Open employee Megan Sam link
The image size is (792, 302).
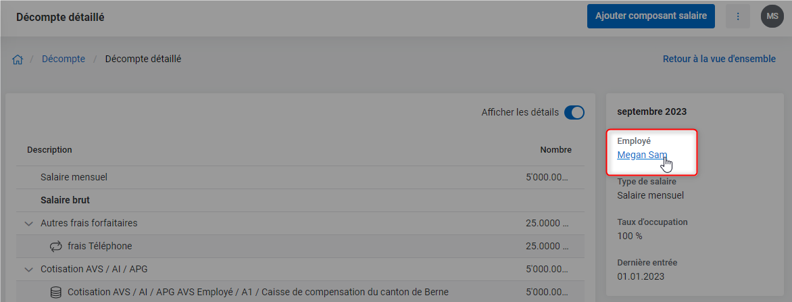coord(642,155)
